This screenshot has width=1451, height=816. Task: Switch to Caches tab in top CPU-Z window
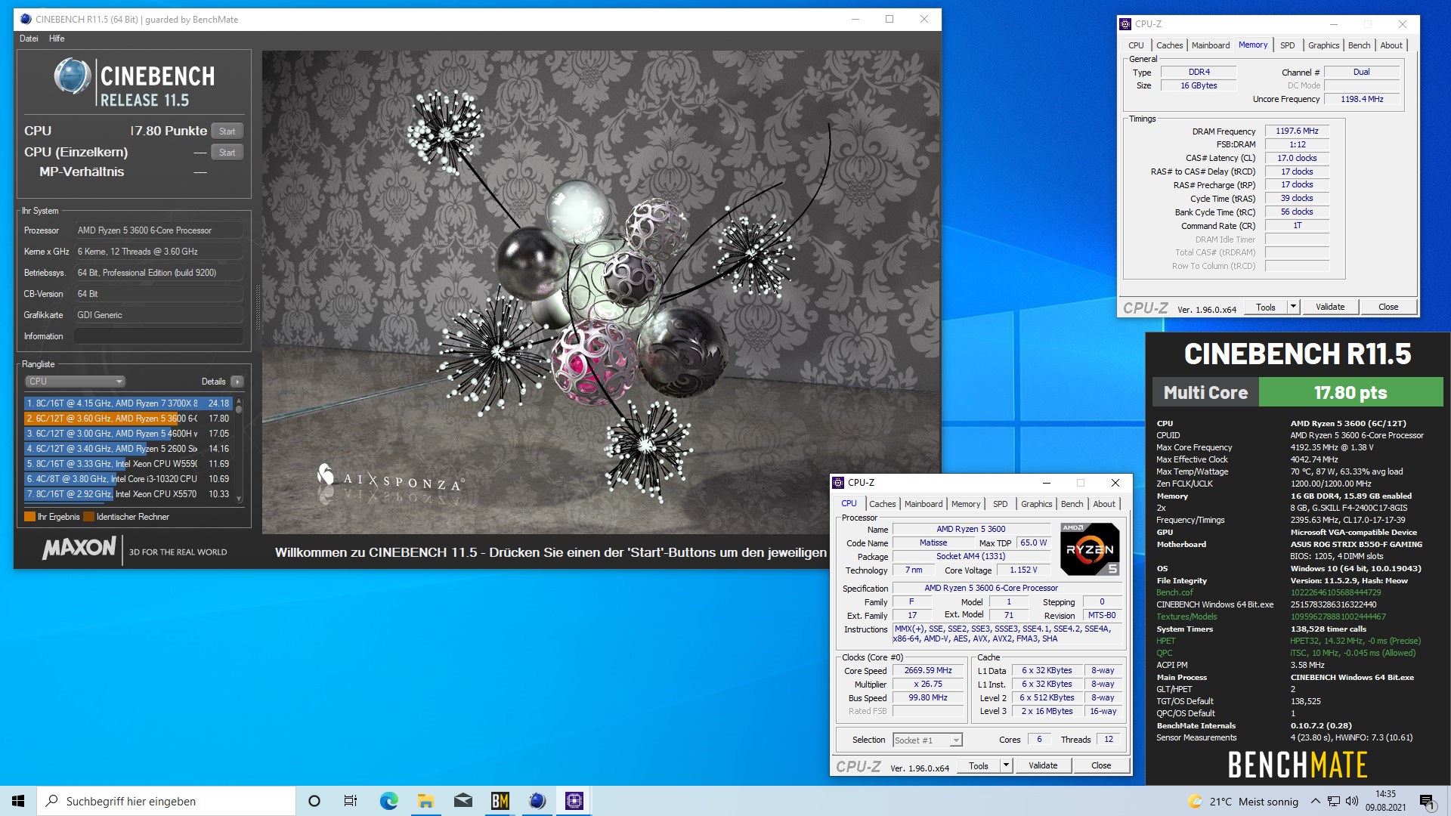(1169, 45)
